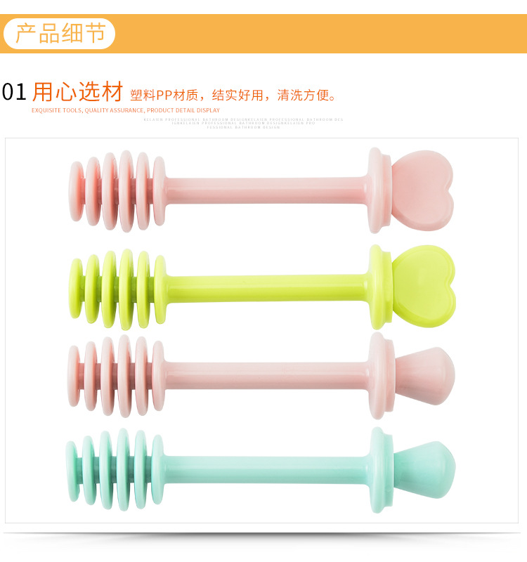Click the 01 section number
Image resolution: width=527 pixels, height=562 pixels.
coord(14,92)
